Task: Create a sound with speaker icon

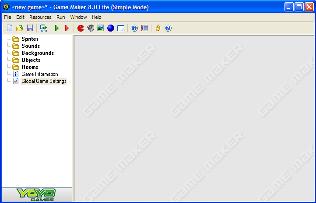Action: pyautogui.click(x=91, y=28)
